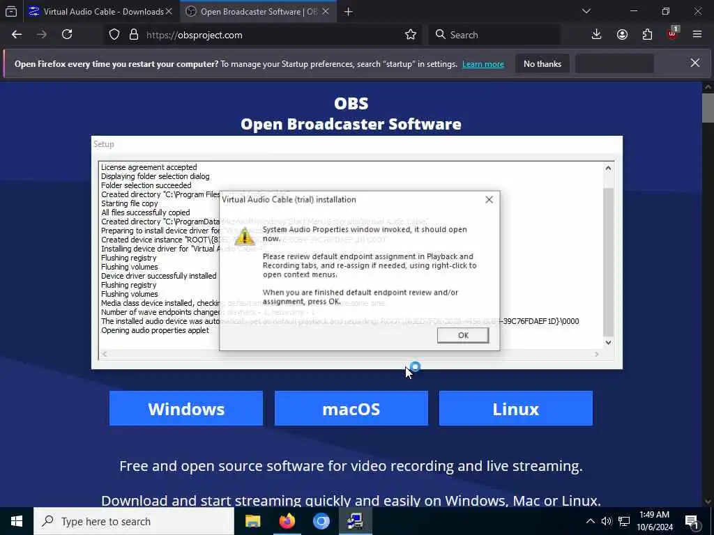Click the Firefox taskbar icon
The height and width of the screenshot is (535, 714).
[x=287, y=521]
